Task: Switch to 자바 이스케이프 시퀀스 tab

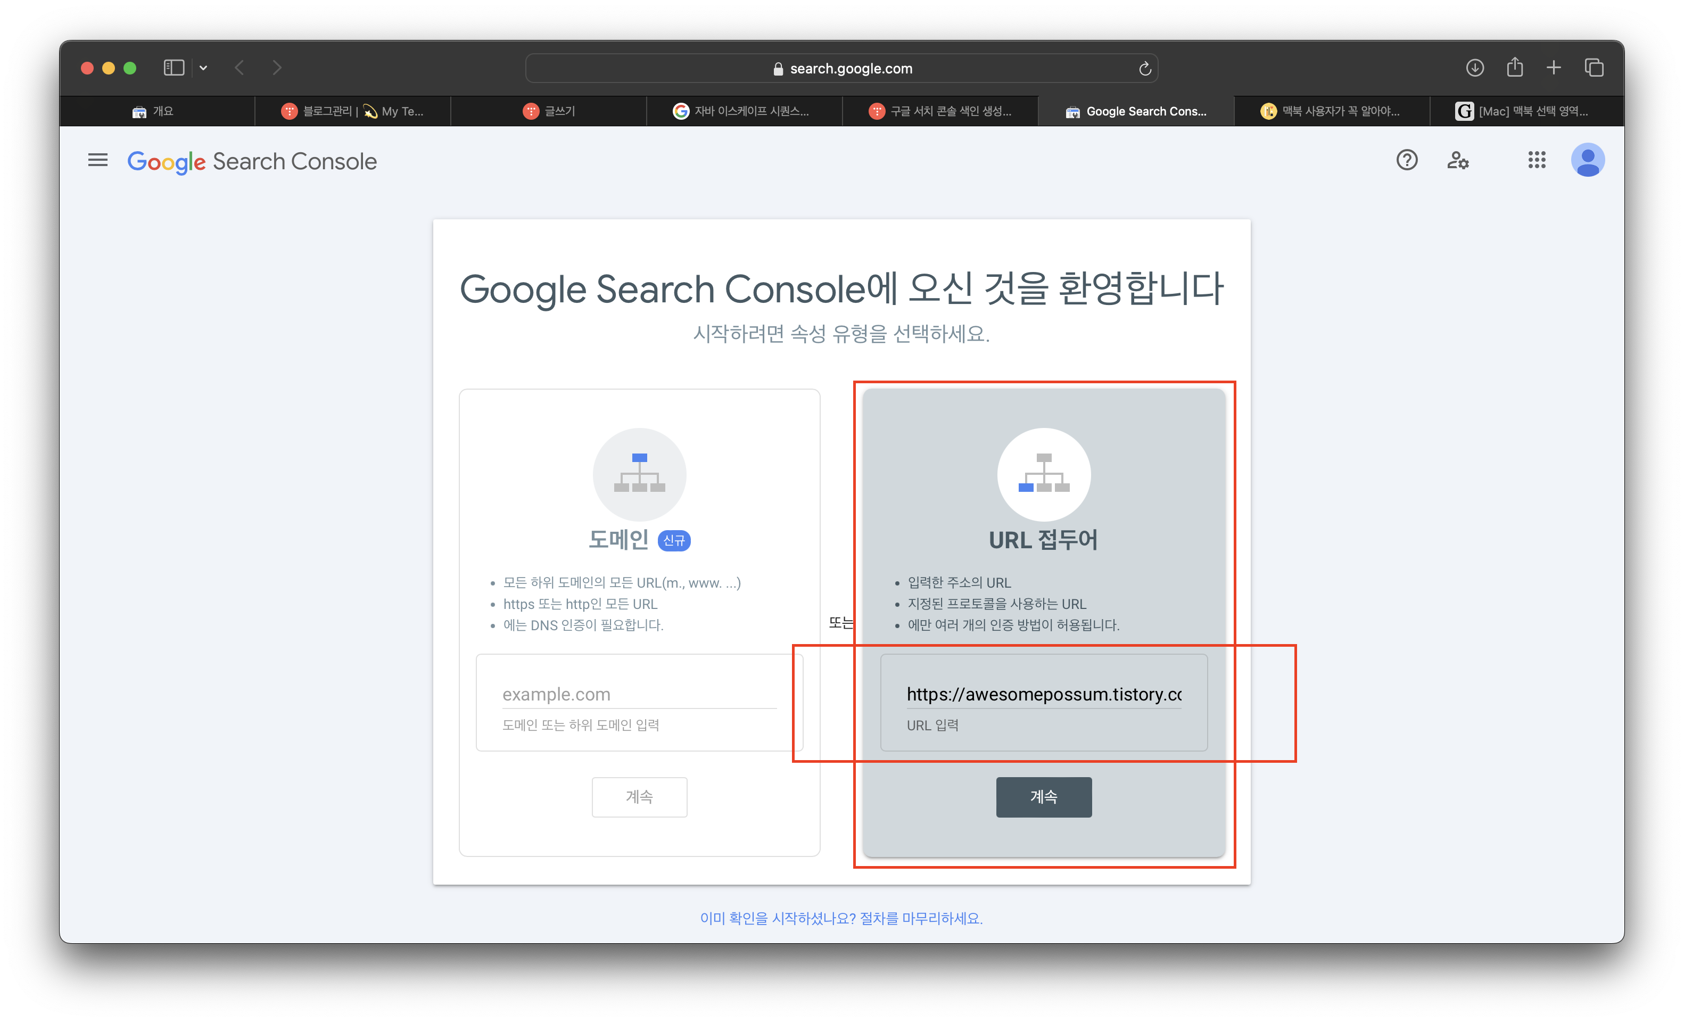Action: 744,111
